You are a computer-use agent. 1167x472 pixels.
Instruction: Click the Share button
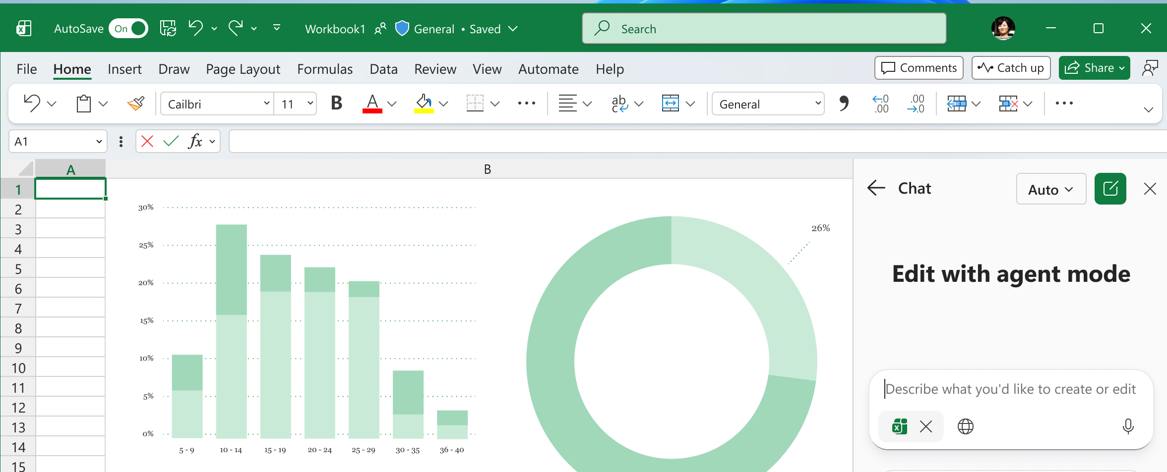(1095, 68)
